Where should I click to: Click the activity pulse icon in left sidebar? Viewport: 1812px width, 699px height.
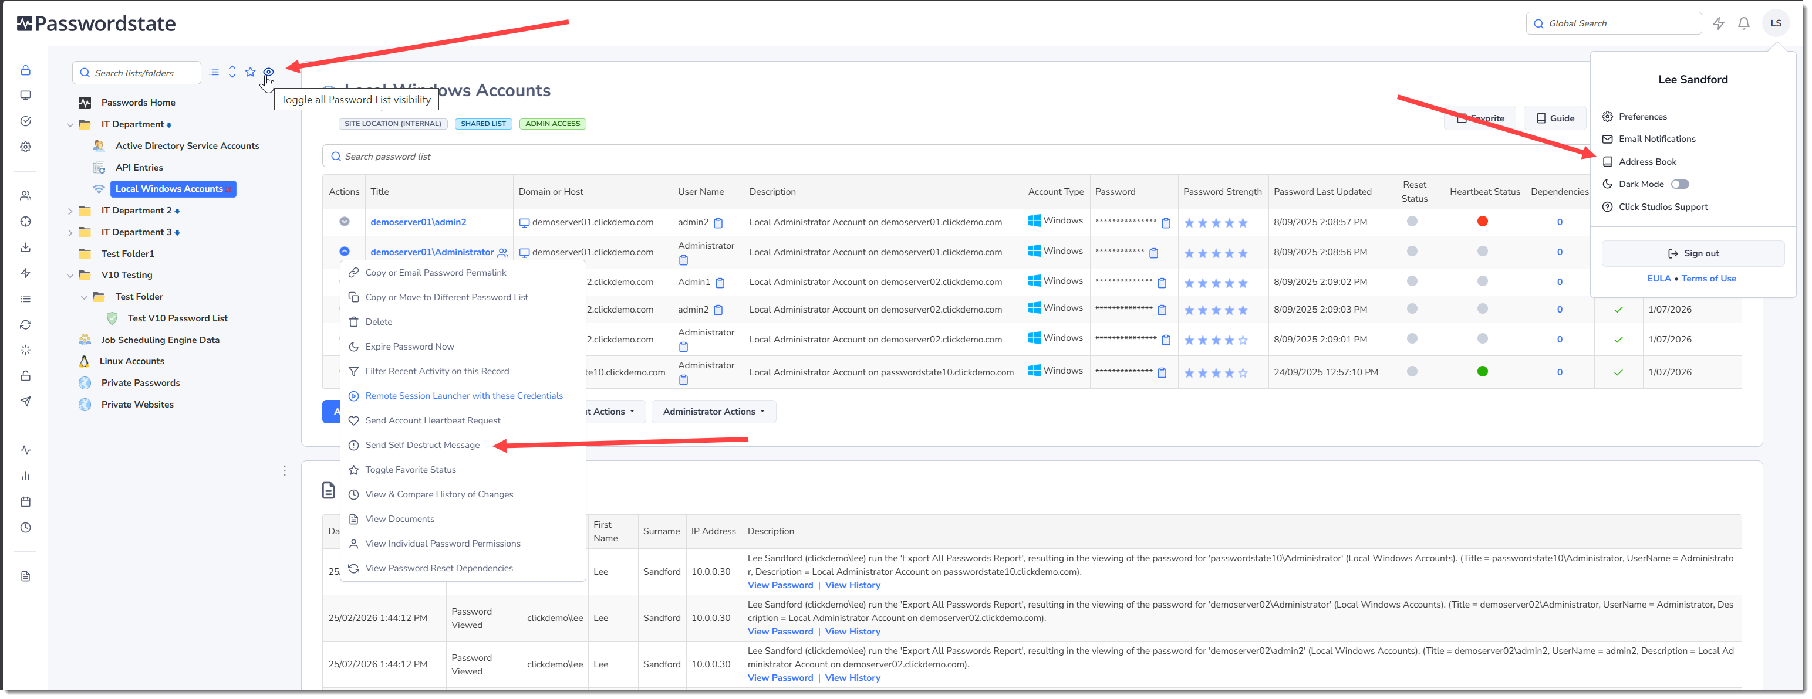[x=25, y=450]
